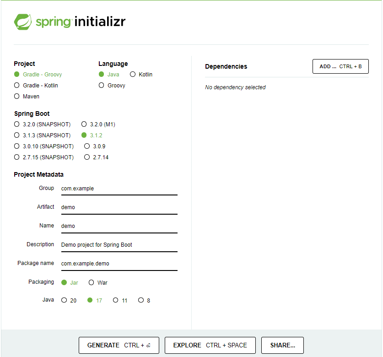Choose Java version 20
The height and width of the screenshot is (357, 383).
69,300
